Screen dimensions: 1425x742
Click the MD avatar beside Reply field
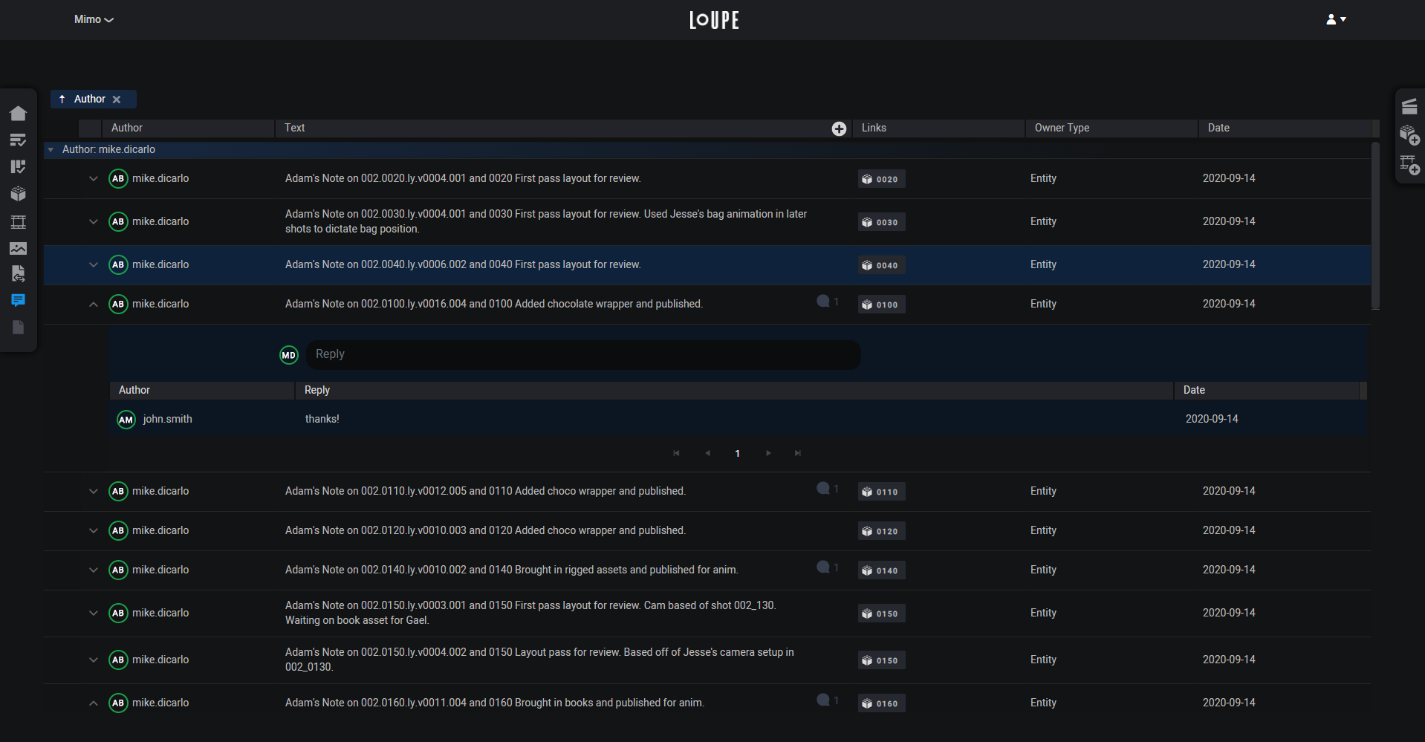point(289,355)
